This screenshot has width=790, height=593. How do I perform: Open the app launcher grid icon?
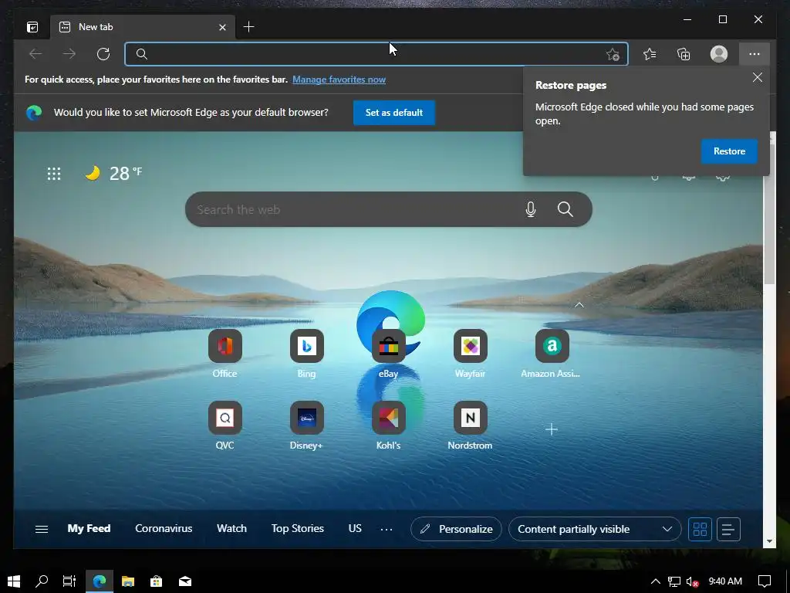(x=54, y=174)
